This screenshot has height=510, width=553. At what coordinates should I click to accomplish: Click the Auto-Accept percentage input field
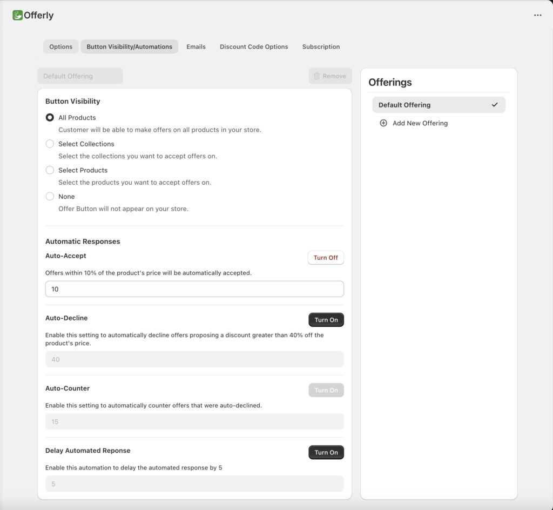(194, 289)
